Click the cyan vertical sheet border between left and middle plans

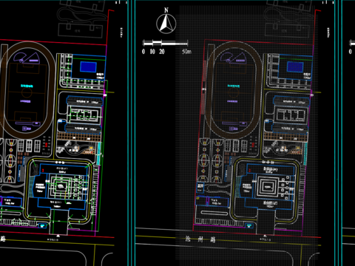pos(132,133)
